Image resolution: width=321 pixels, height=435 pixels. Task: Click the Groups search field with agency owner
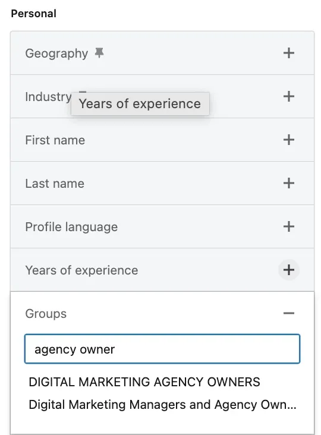click(162, 349)
